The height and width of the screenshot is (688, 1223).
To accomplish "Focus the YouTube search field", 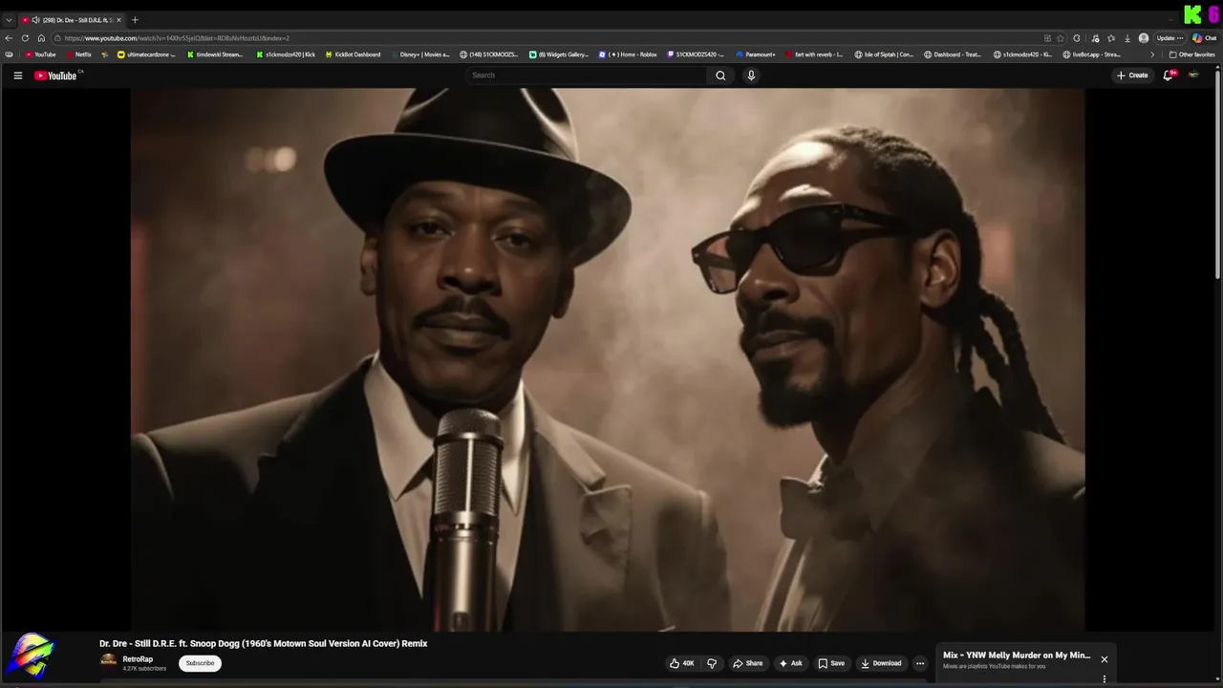I will coord(588,75).
